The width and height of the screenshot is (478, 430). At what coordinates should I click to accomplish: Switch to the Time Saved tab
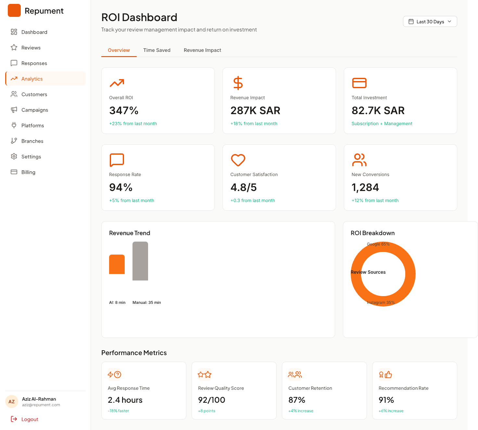point(157,50)
